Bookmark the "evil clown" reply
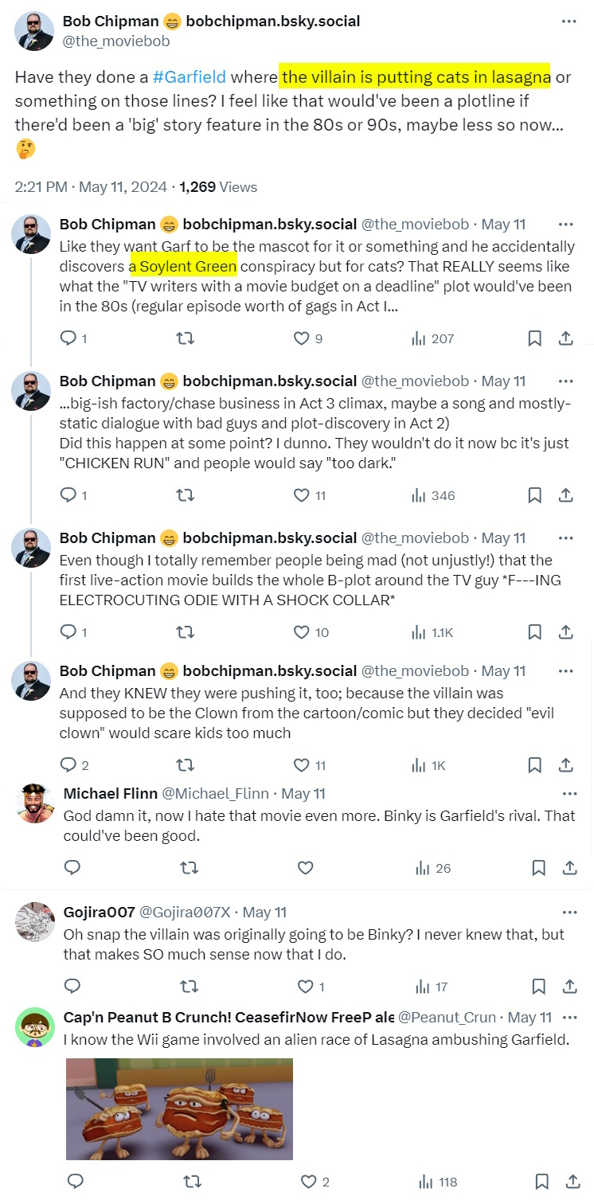The width and height of the screenshot is (594, 1200). [535, 765]
